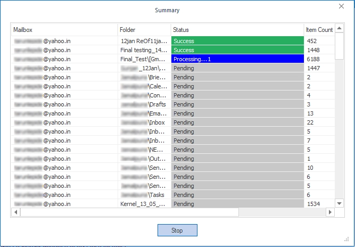Viewport: 355px width, 247px height.
Task: Select the Success status for 12jan ReOf11ja folder
Action: (x=237, y=41)
